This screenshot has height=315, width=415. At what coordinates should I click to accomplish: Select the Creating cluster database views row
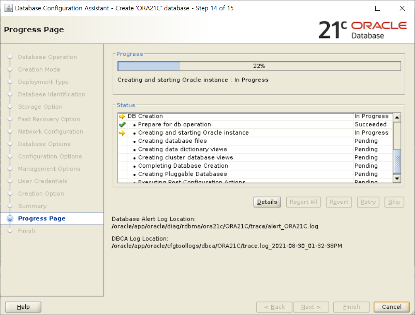tap(255, 158)
